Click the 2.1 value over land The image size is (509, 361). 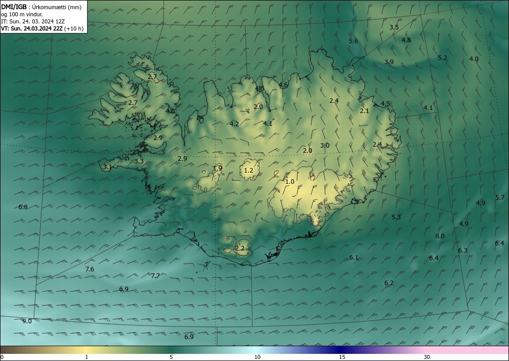(364, 110)
